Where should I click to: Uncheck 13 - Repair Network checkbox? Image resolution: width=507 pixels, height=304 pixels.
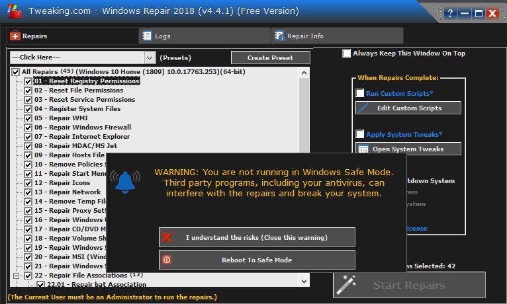pos(28,192)
